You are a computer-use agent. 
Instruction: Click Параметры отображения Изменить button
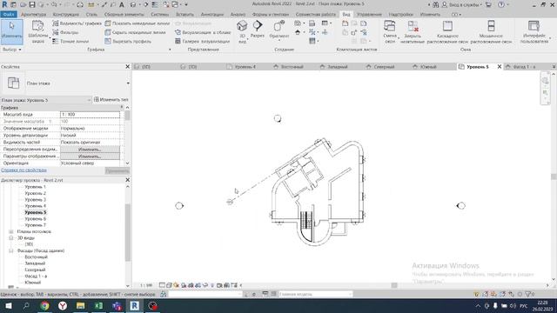(x=90, y=156)
